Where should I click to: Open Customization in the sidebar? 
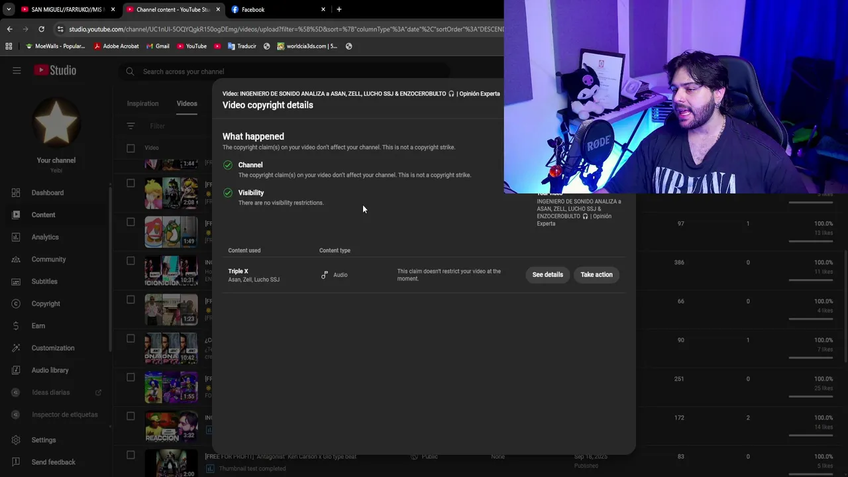pos(53,348)
